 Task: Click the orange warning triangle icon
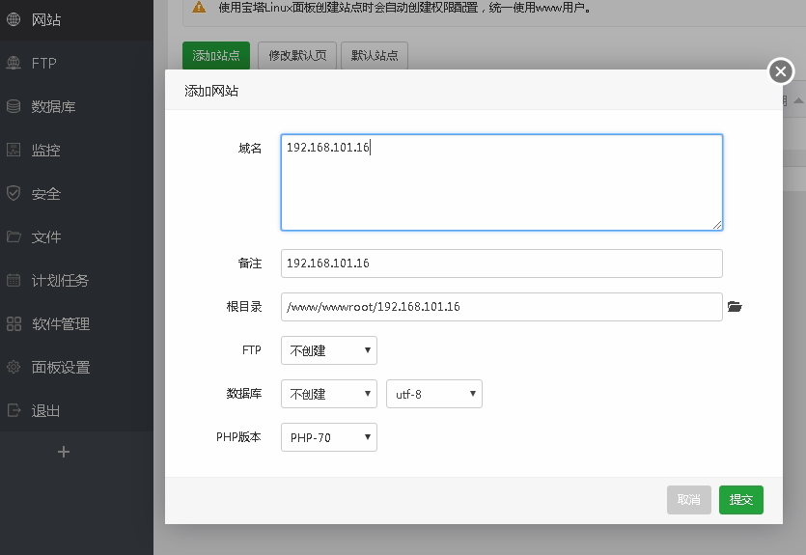coord(199,7)
